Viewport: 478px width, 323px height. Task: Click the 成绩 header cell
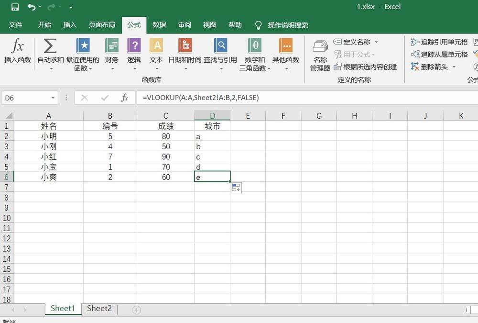[x=166, y=126]
